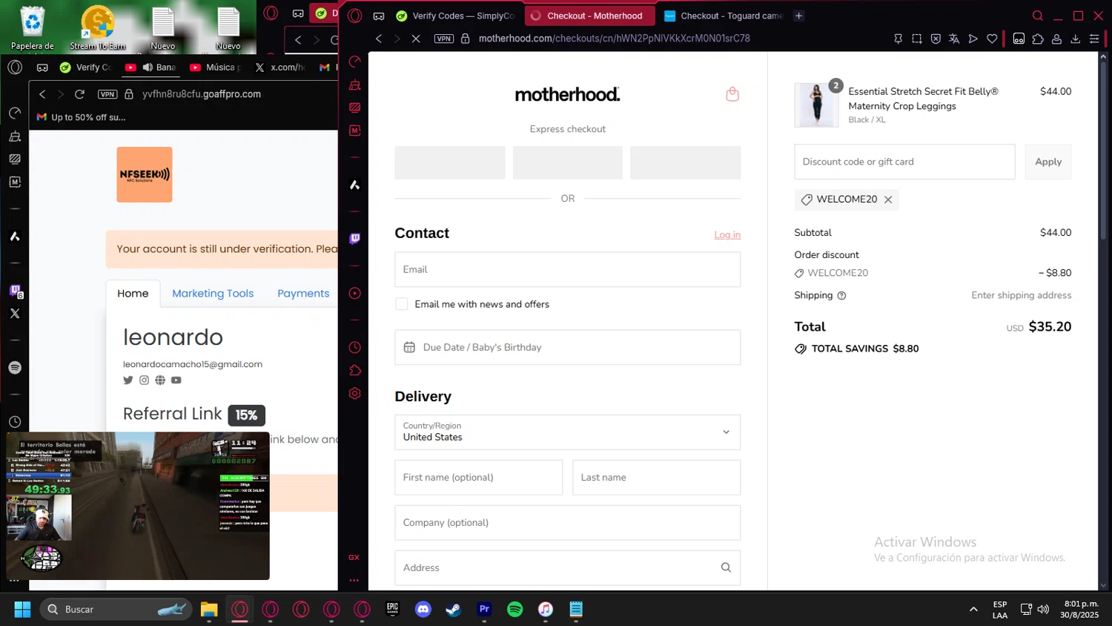This screenshot has width=1112, height=626.
Task: Click the Instagram icon on leonardo profile
Action: (144, 380)
